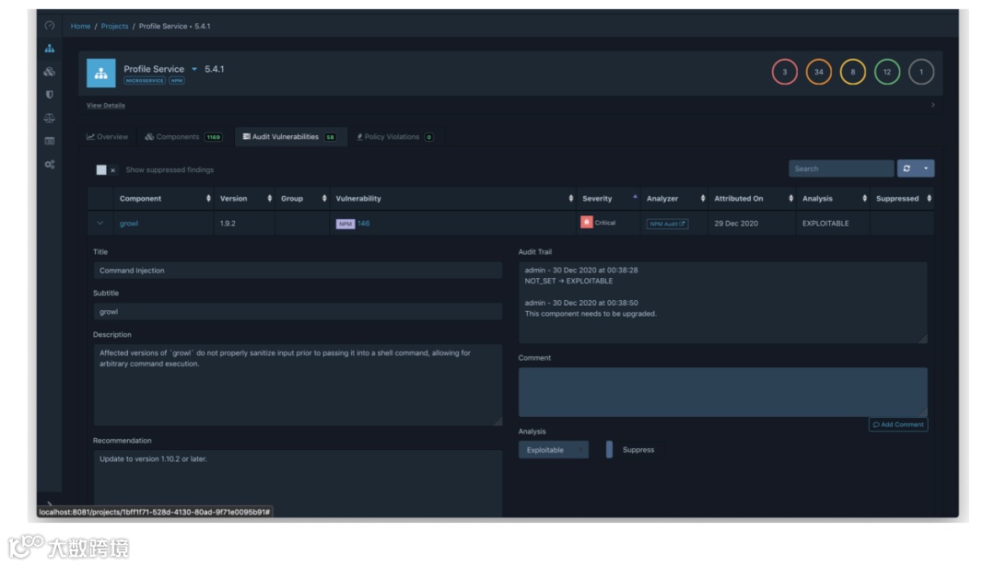Click the low severity count circle showing 12
Viewport: 995px width, 566px height.
pyautogui.click(x=887, y=72)
